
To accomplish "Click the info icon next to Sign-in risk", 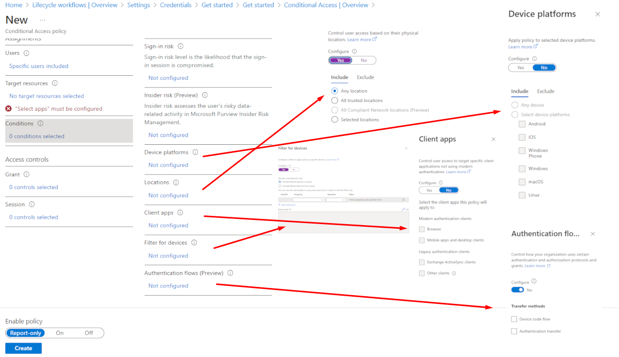I will [180, 46].
